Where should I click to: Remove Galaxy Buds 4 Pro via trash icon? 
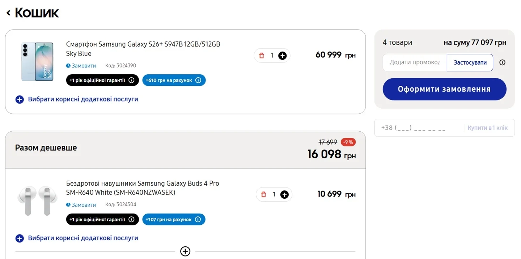tap(263, 194)
